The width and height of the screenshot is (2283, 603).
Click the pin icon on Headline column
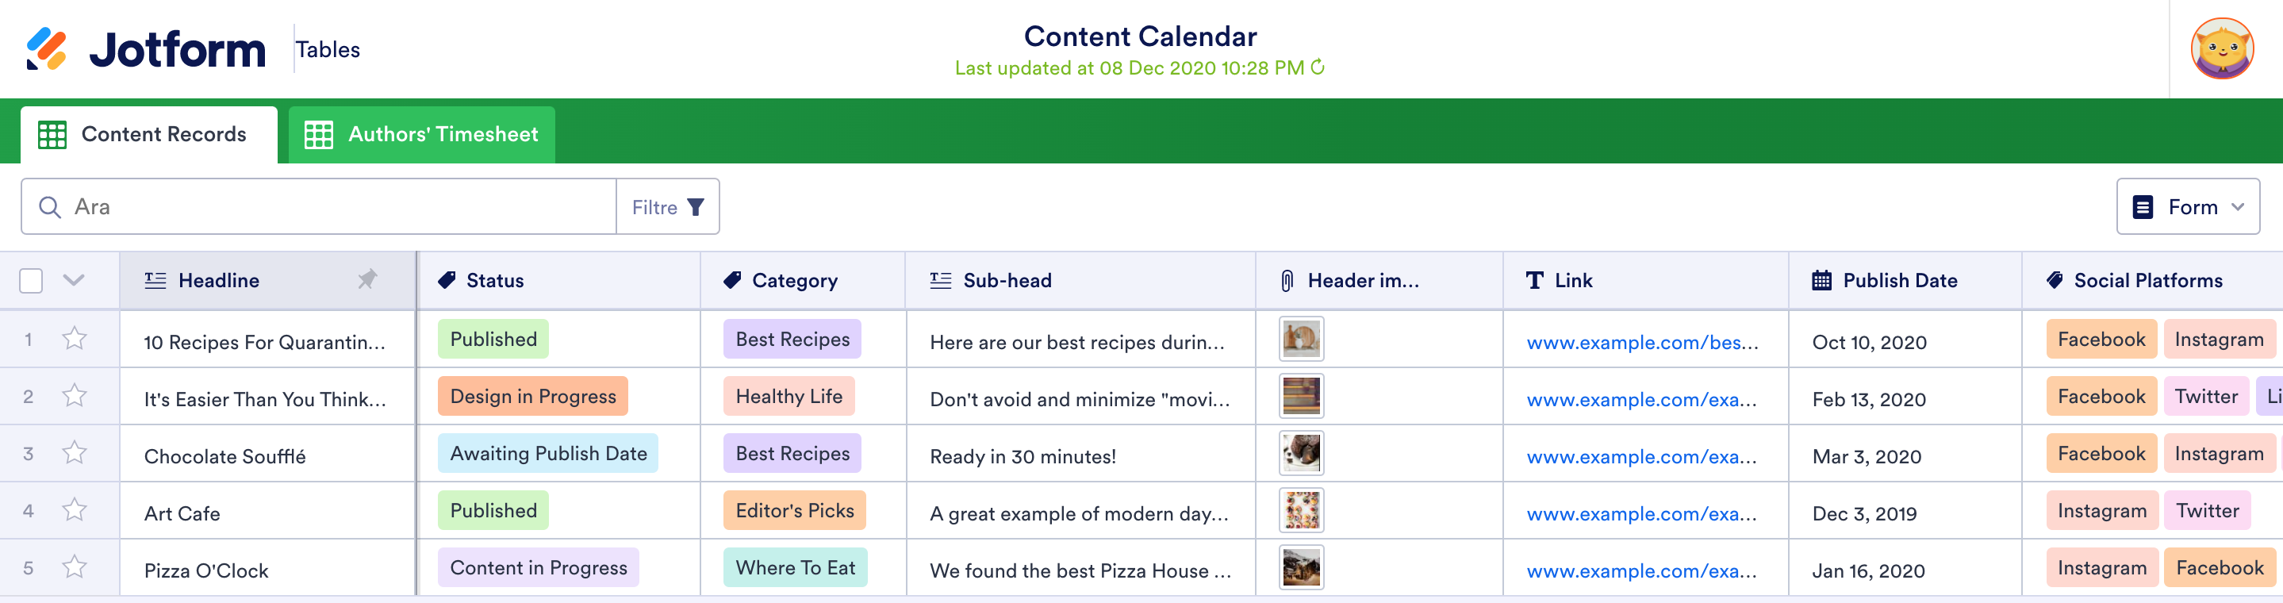[x=367, y=280]
